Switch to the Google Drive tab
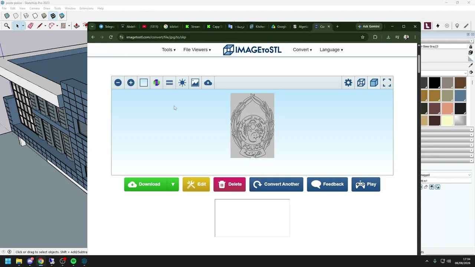475x267 pixels. 279,27
